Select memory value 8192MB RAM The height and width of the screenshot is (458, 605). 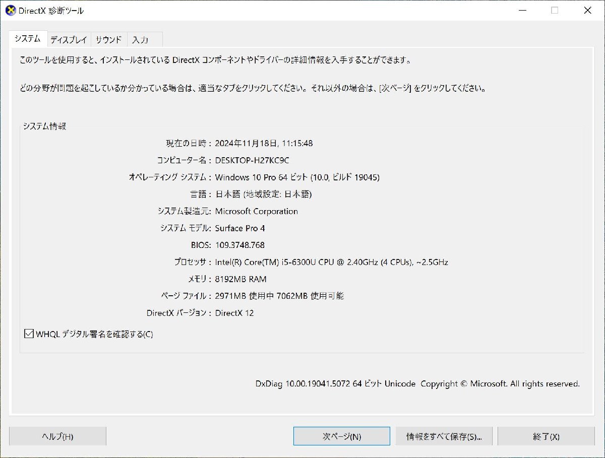pyautogui.click(x=240, y=279)
